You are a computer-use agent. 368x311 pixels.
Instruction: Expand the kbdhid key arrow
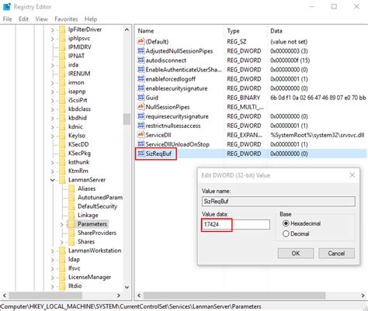pos(53,118)
